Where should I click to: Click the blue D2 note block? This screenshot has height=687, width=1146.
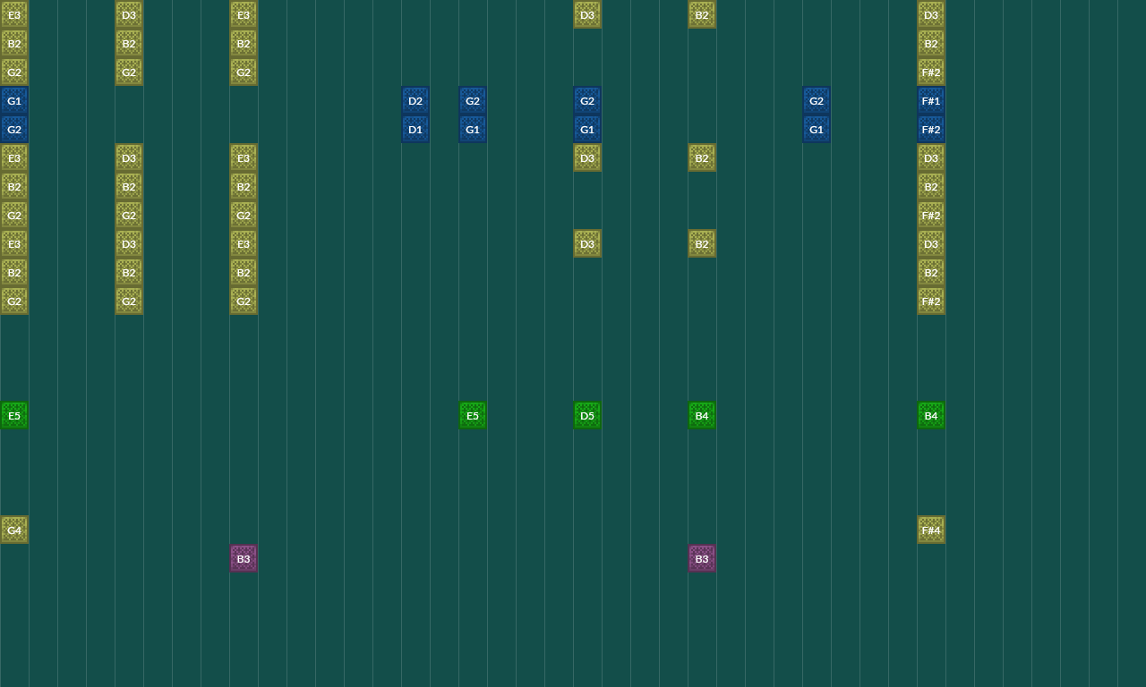(415, 100)
